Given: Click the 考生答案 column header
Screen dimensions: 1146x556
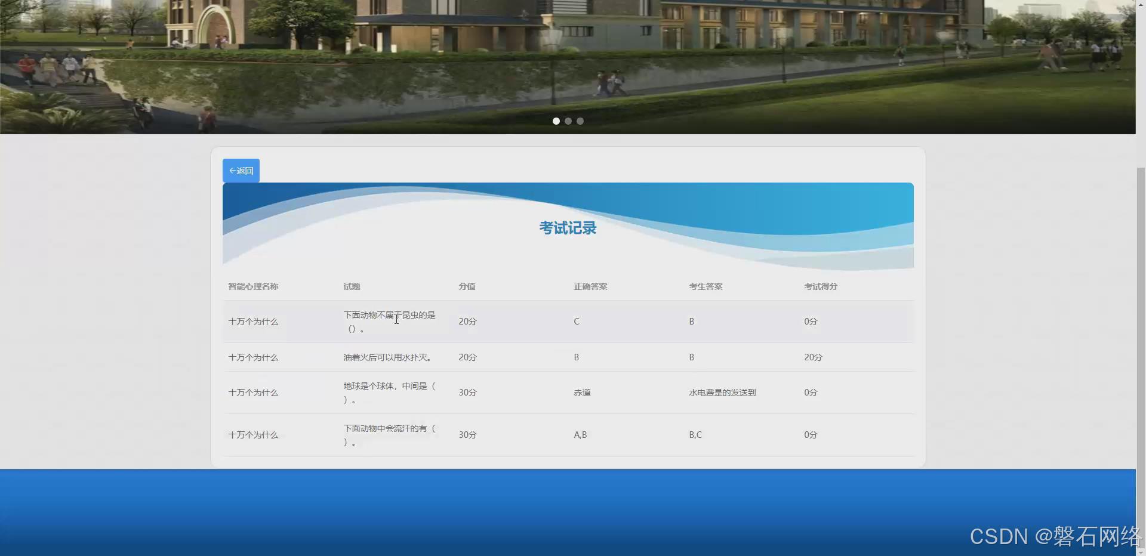Looking at the screenshot, I should click(x=706, y=286).
